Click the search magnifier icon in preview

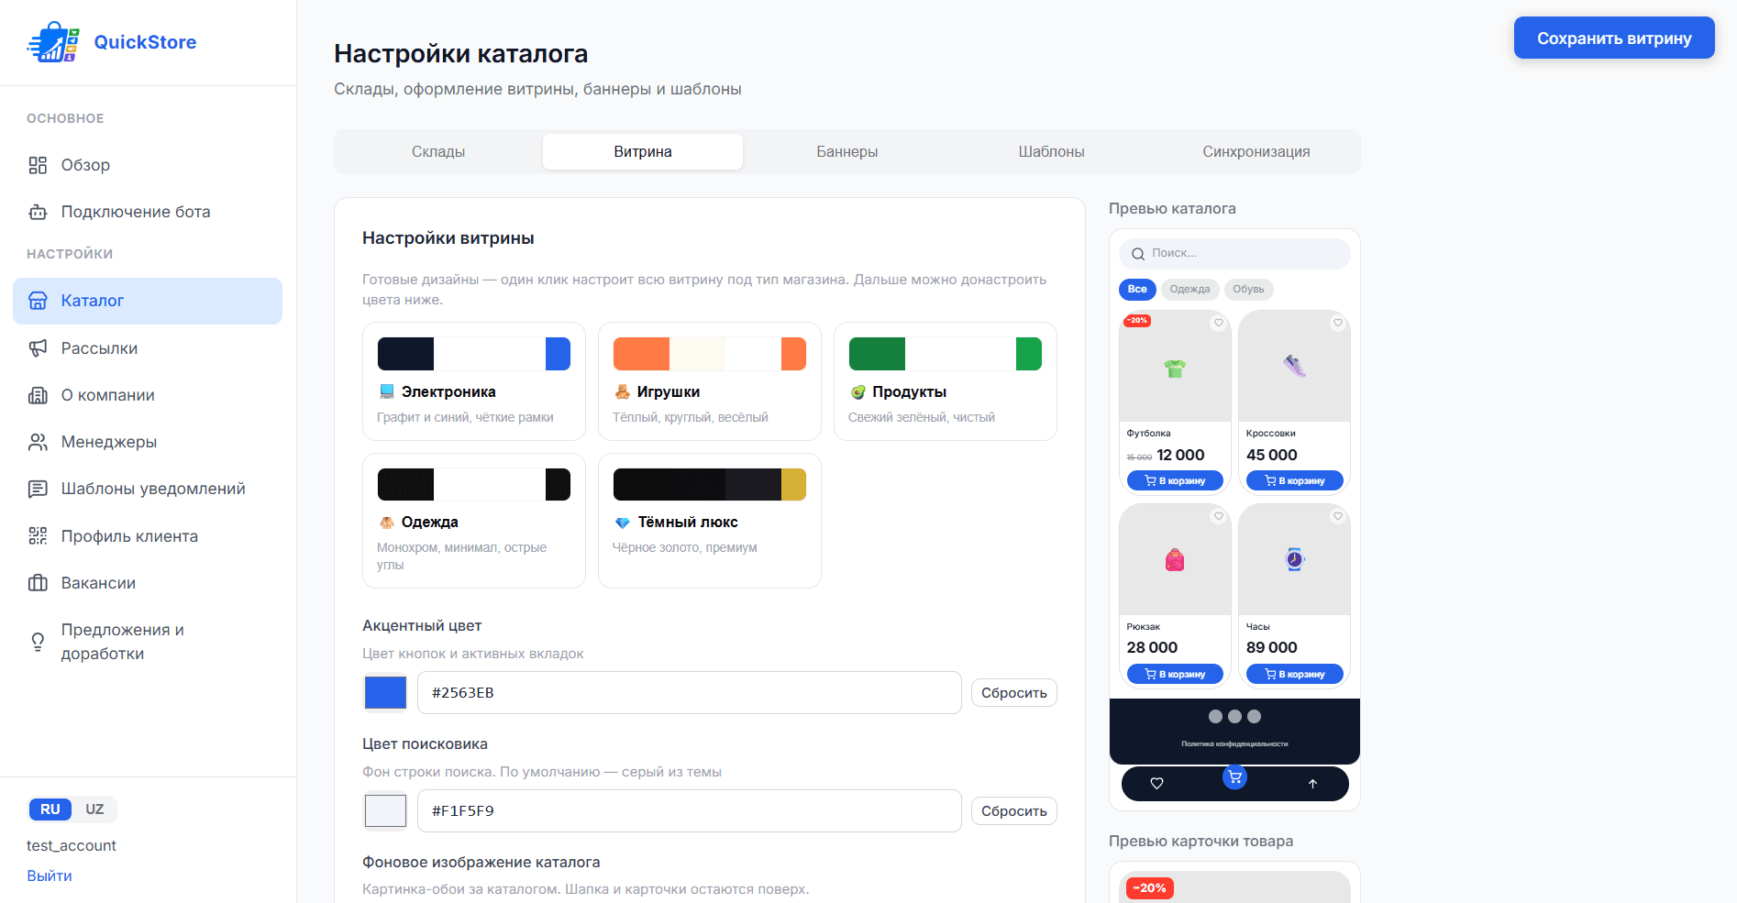pos(1138,254)
